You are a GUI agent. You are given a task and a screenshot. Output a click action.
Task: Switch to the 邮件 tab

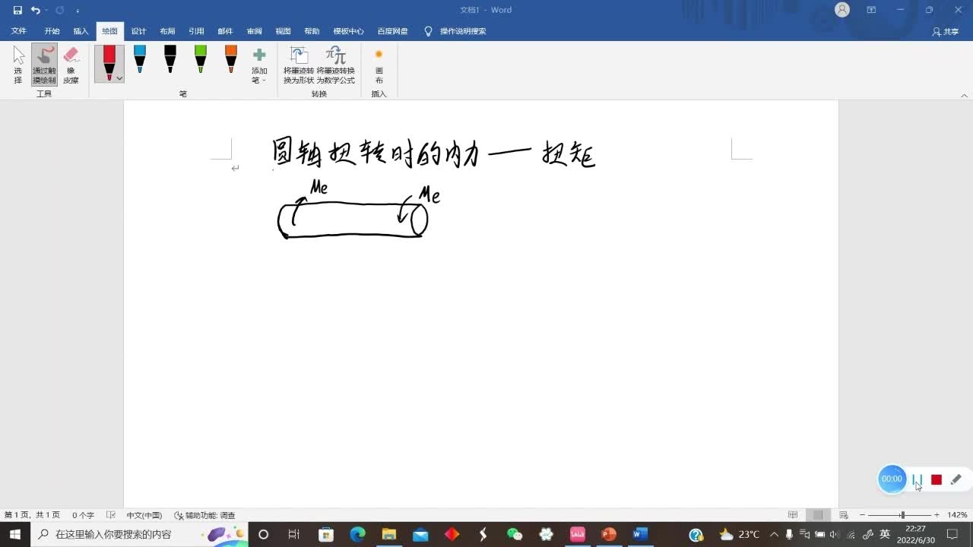(225, 31)
